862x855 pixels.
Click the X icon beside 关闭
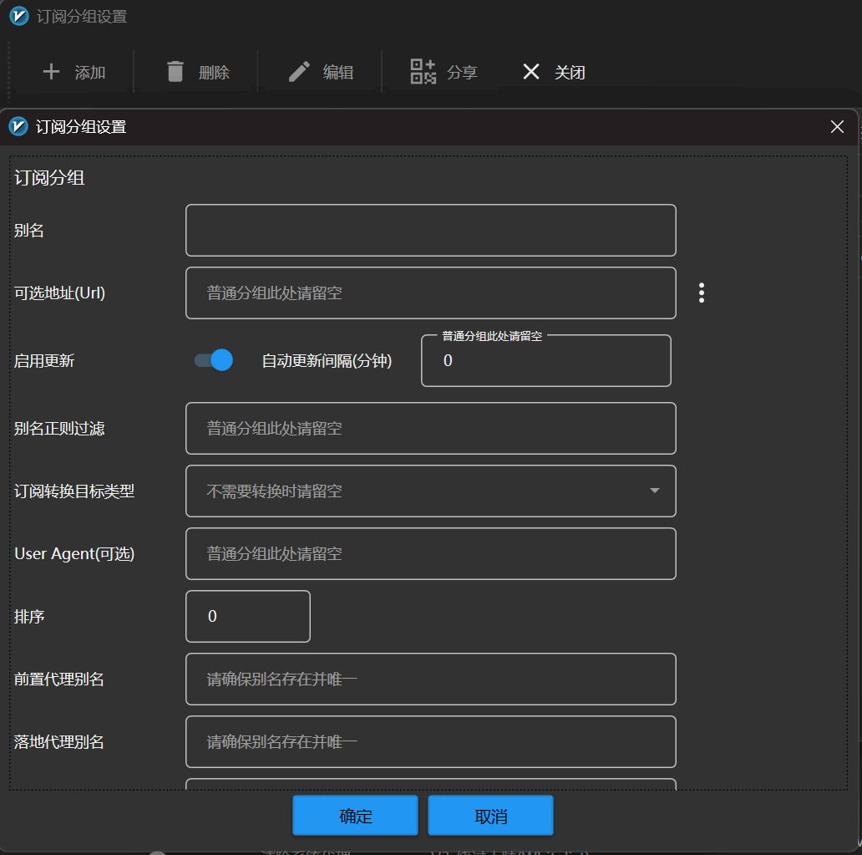531,72
